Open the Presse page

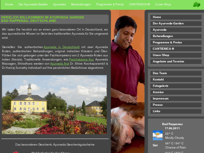[176, 105]
